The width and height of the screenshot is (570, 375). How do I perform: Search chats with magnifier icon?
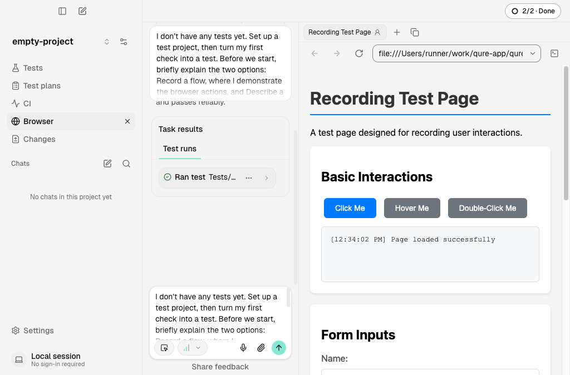(126, 164)
